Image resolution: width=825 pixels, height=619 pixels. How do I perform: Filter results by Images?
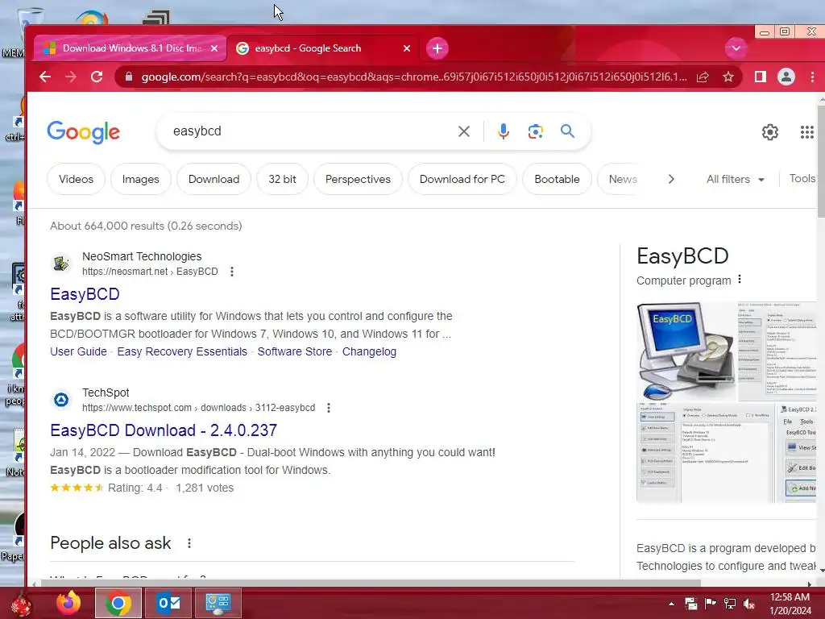click(140, 180)
